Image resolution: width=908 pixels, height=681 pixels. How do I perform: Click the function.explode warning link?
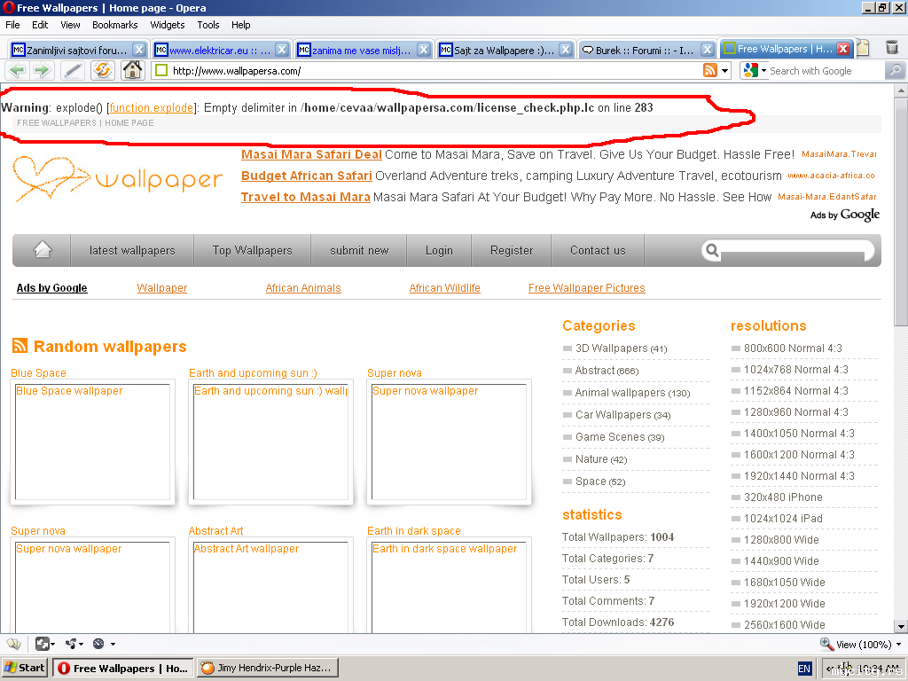point(151,107)
